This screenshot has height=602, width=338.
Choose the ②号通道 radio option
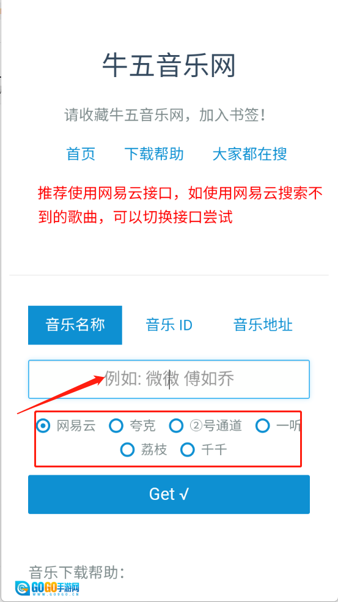tap(176, 426)
